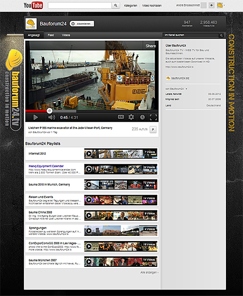Click the YouTube search input field

(80, 6)
